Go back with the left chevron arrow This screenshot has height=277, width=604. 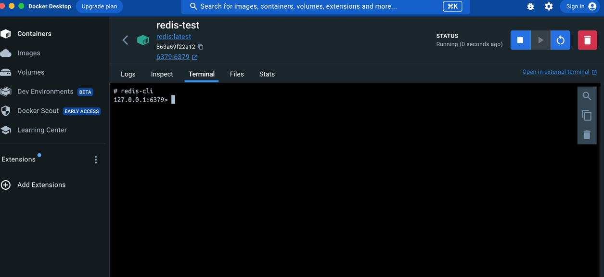tap(125, 40)
